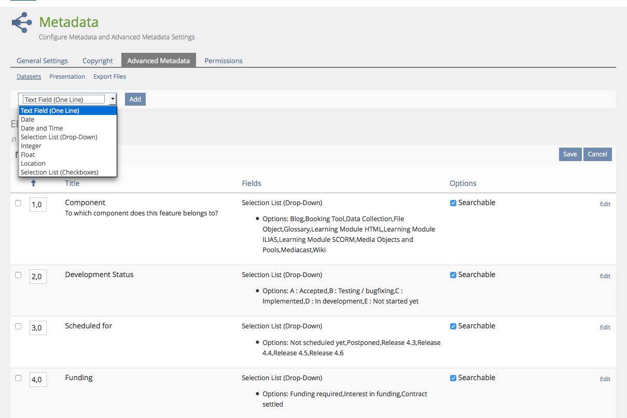The width and height of the screenshot is (627, 418).
Task: Collapse the field type dropdown arrow
Action: click(113, 99)
